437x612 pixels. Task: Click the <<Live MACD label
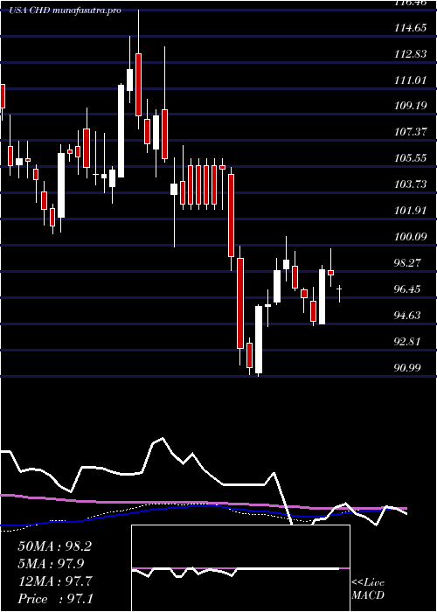368,589
